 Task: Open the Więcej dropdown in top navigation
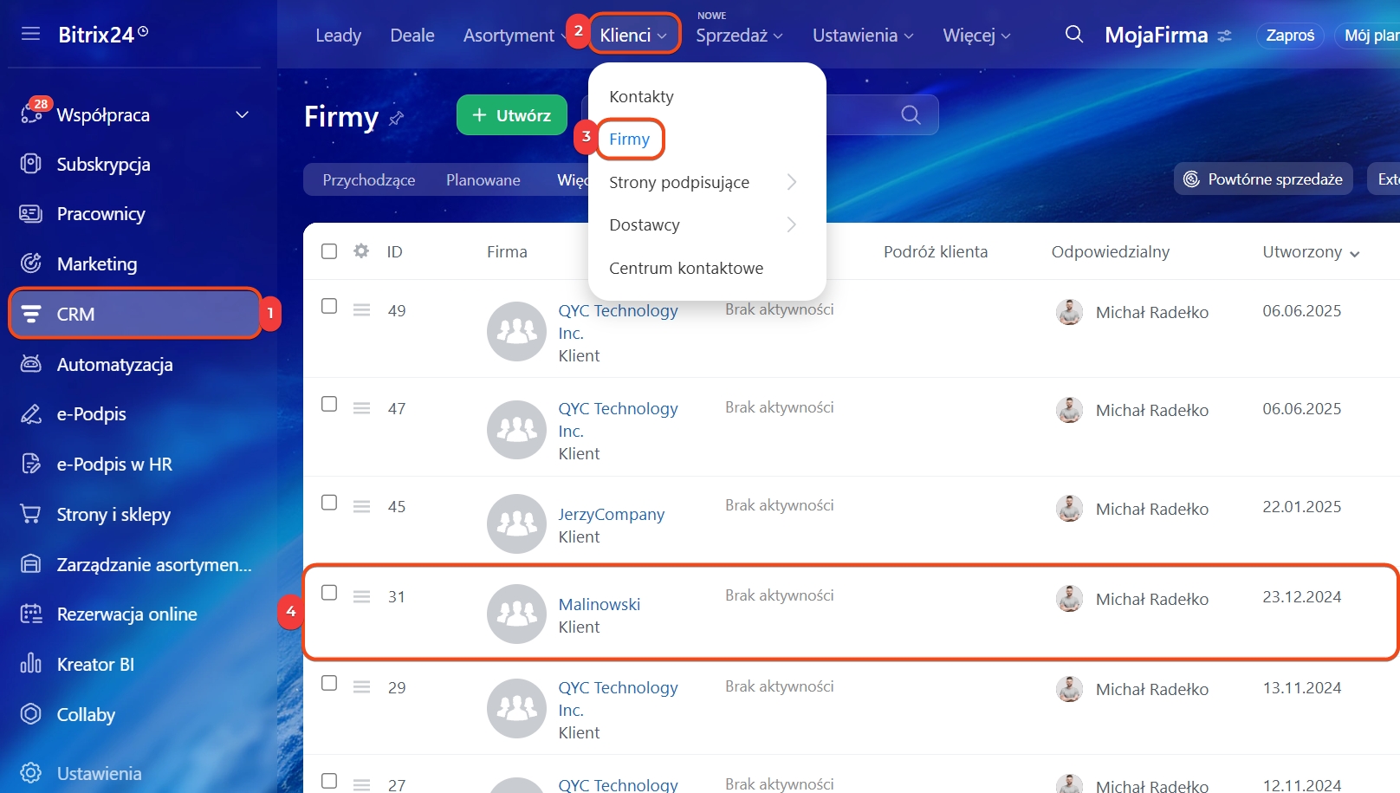pyautogui.click(x=976, y=36)
